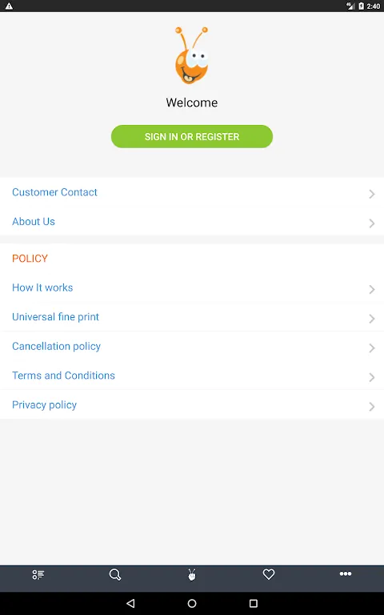Image resolution: width=384 pixels, height=615 pixels.
Task: Tap the orange mascot logo above Welcome
Action: [192, 55]
